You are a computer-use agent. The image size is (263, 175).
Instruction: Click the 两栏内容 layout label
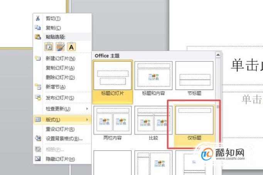[x=113, y=138]
